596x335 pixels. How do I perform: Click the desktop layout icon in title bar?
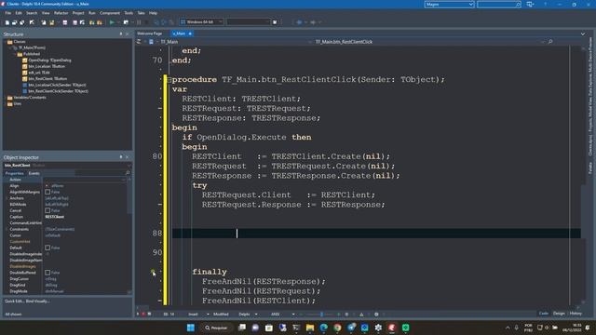click(x=530, y=4)
